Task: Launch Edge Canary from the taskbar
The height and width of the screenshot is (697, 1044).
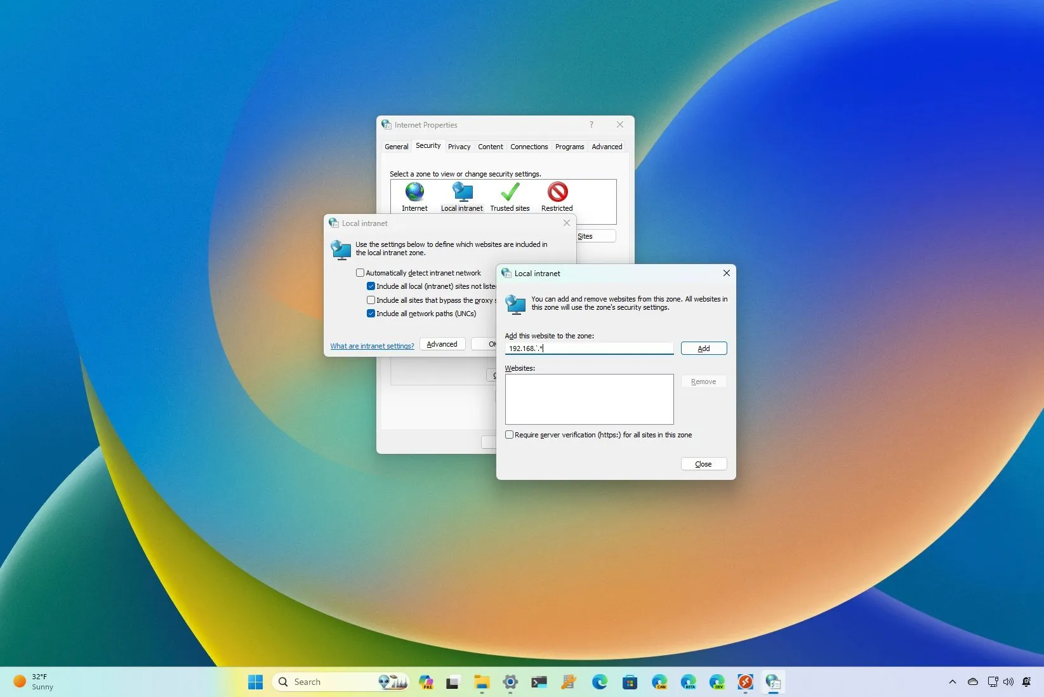Action: 659,682
